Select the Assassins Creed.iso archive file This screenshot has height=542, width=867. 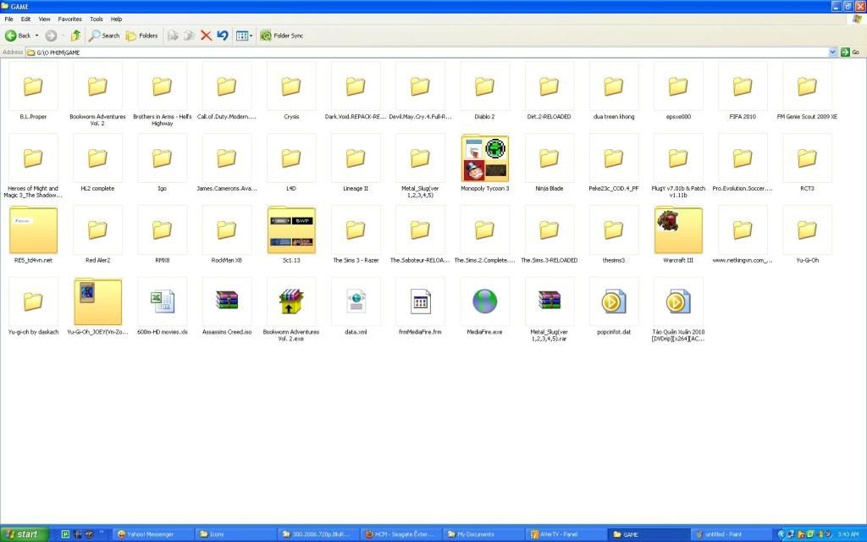click(x=227, y=307)
